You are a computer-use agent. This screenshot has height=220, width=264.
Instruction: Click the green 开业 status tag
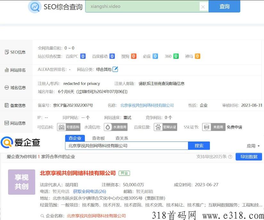(124, 173)
